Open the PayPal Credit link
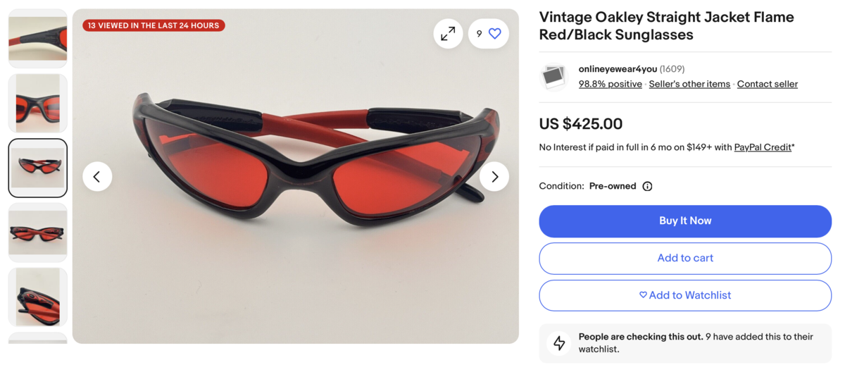The image size is (845, 365). click(x=763, y=147)
